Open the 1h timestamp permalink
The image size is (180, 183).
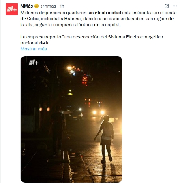tap(62, 6)
